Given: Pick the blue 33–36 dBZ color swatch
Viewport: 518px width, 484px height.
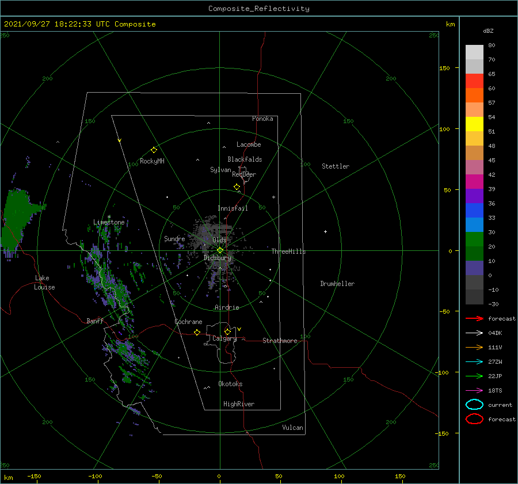Looking at the screenshot, I should click(474, 211).
